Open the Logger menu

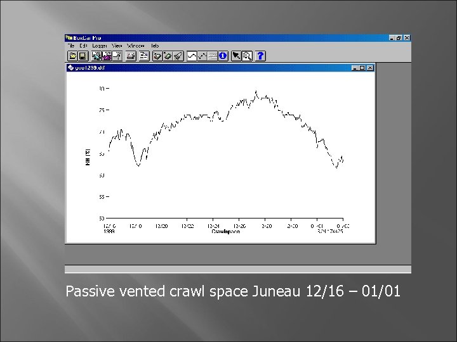100,46
